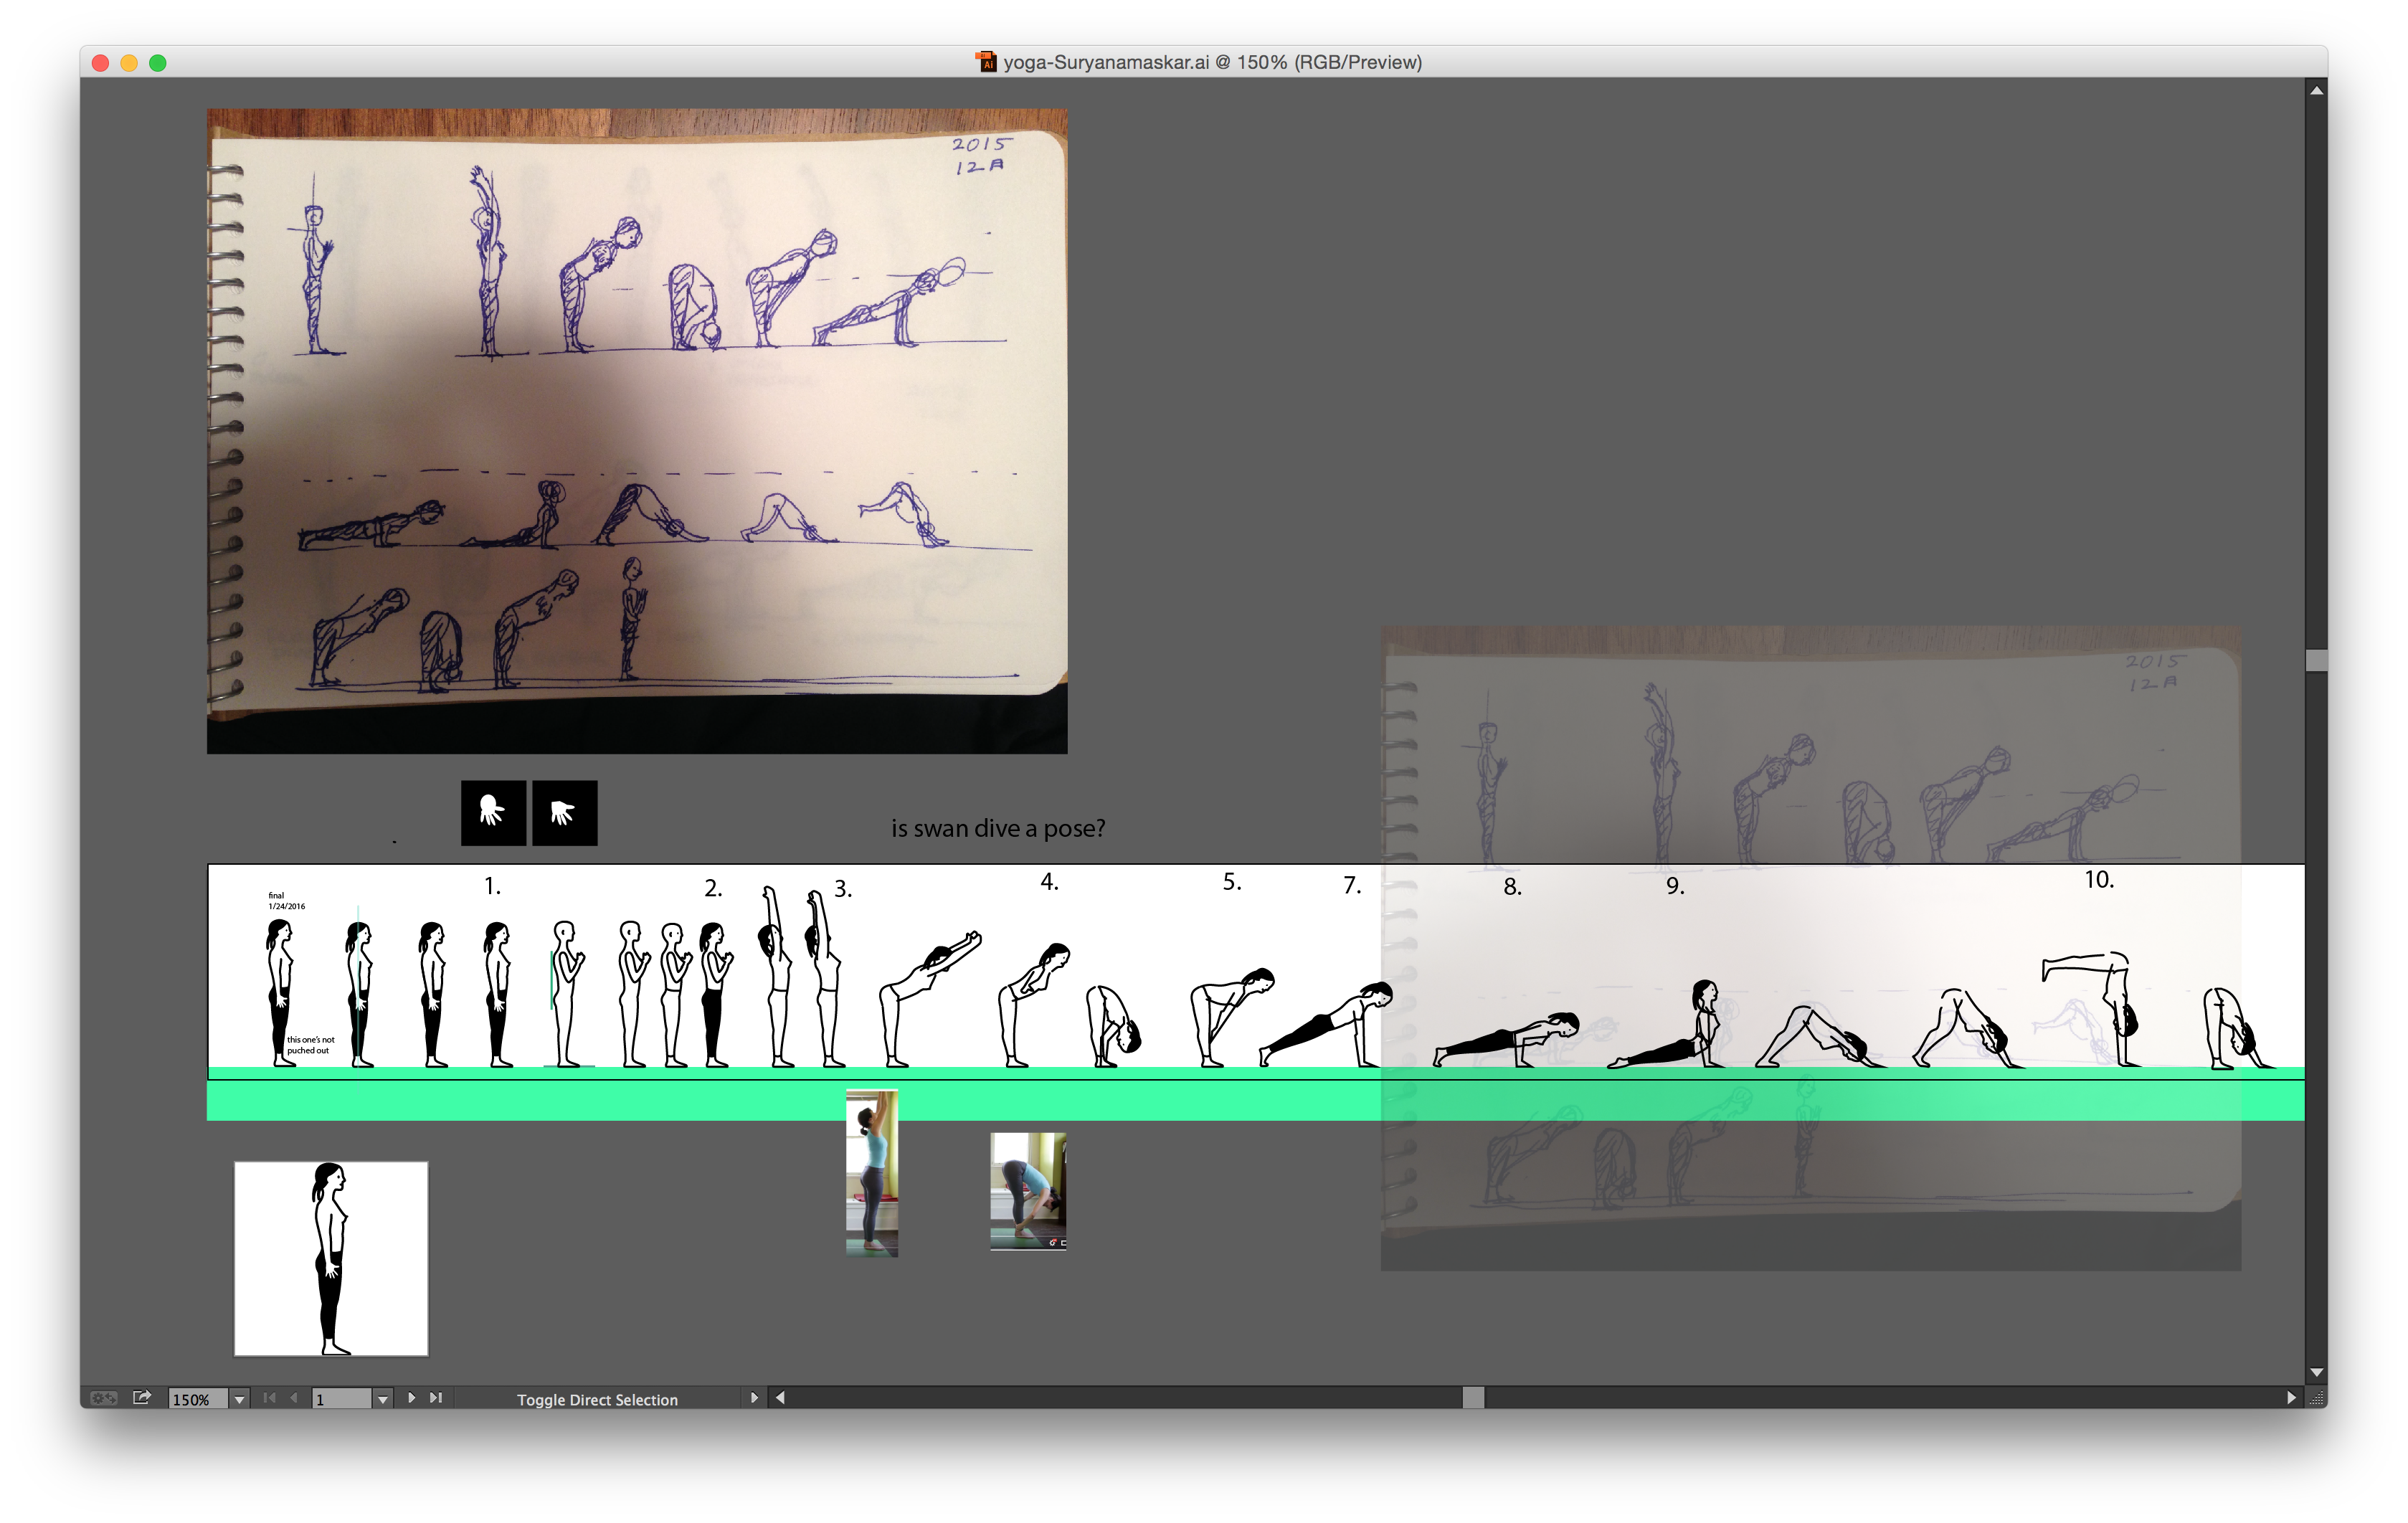
Task: Select the faded sketchbook overlay image
Action: [1810, 948]
